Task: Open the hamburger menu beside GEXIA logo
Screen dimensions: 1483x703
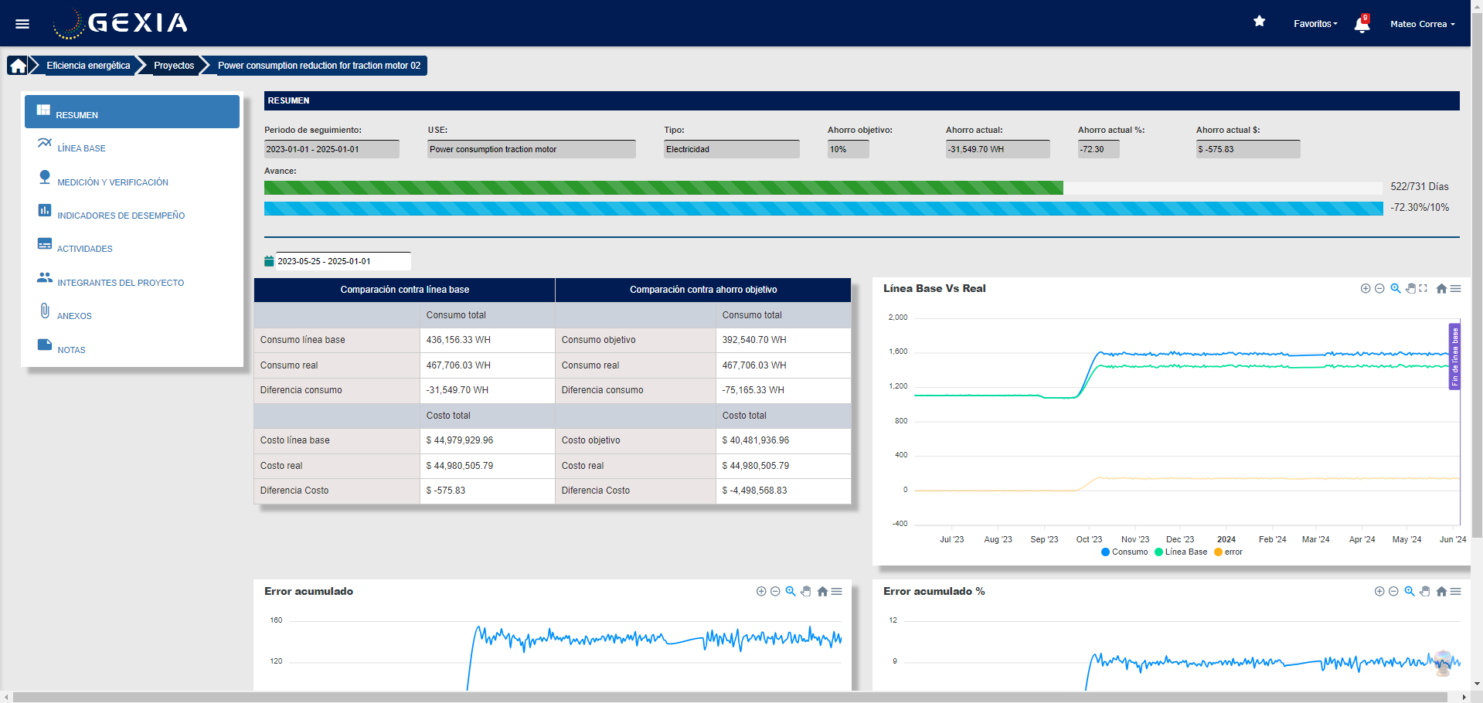Action: tap(22, 24)
